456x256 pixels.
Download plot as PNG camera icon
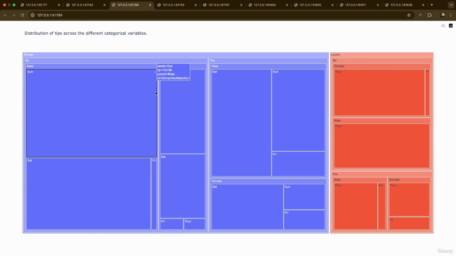click(443, 26)
